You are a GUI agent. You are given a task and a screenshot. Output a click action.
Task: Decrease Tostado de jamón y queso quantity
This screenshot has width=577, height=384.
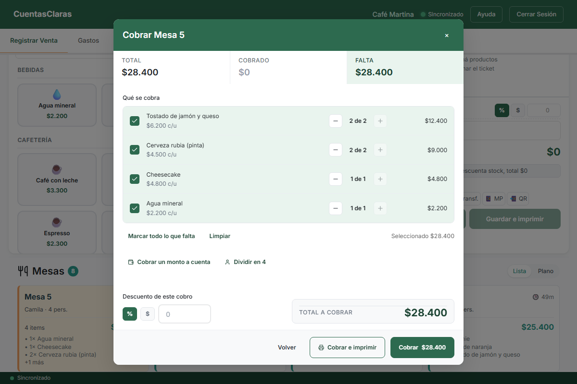click(336, 121)
